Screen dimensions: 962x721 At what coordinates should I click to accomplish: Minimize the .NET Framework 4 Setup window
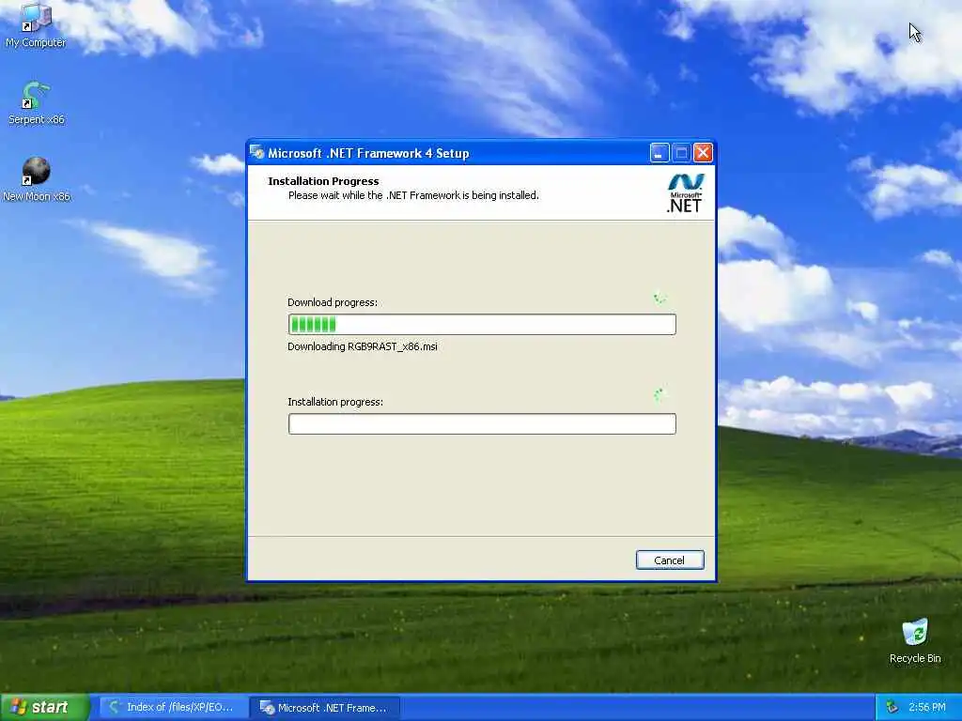tap(659, 153)
